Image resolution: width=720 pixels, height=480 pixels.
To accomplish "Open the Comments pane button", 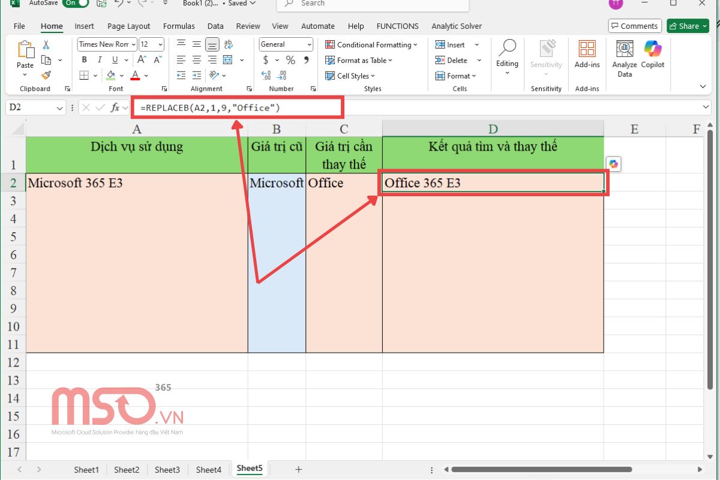I will (635, 26).
